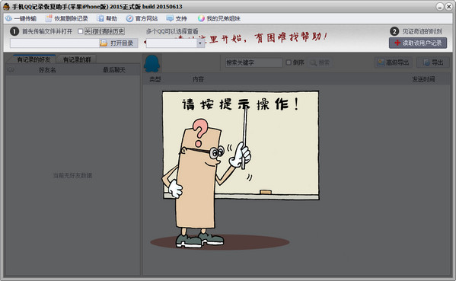
Task: Enable 关闭时清除历史 checkbox
Action: (x=81, y=31)
